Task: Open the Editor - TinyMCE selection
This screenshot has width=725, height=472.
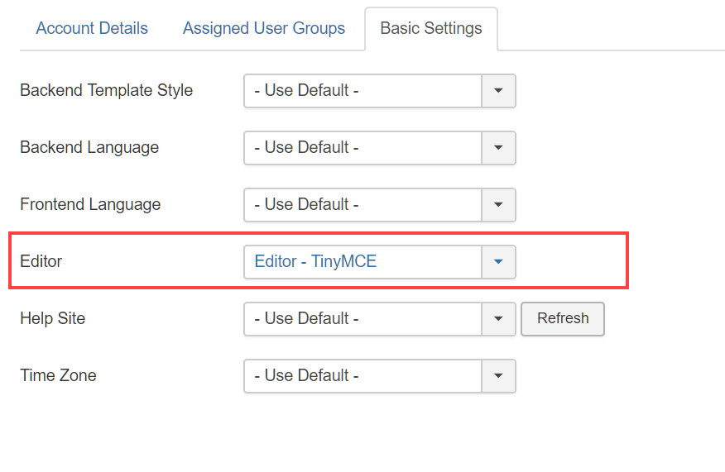Action: [380, 262]
